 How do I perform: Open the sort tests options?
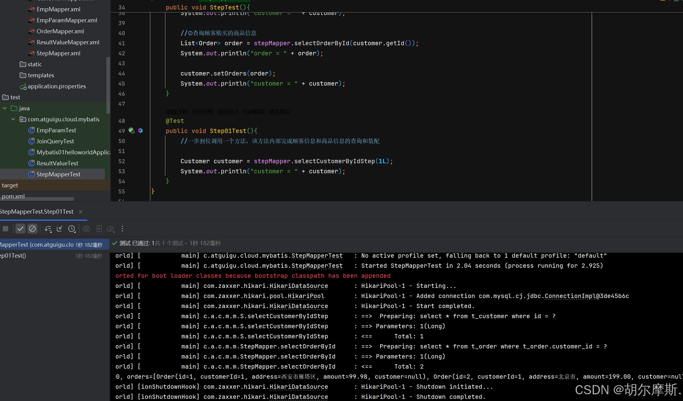(48, 229)
